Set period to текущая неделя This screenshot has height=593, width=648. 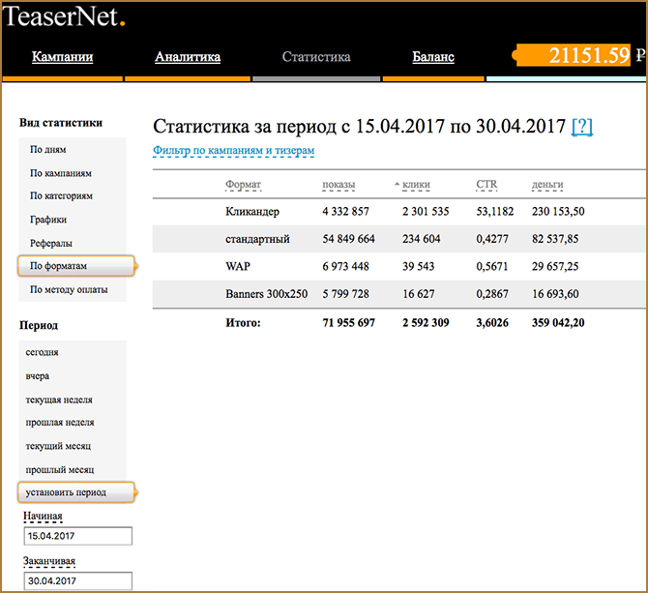[59, 400]
